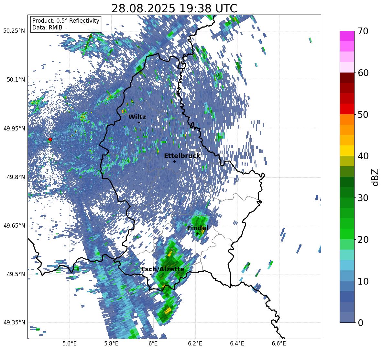Click the 49.65°N latitude label

(x=14, y=225)
